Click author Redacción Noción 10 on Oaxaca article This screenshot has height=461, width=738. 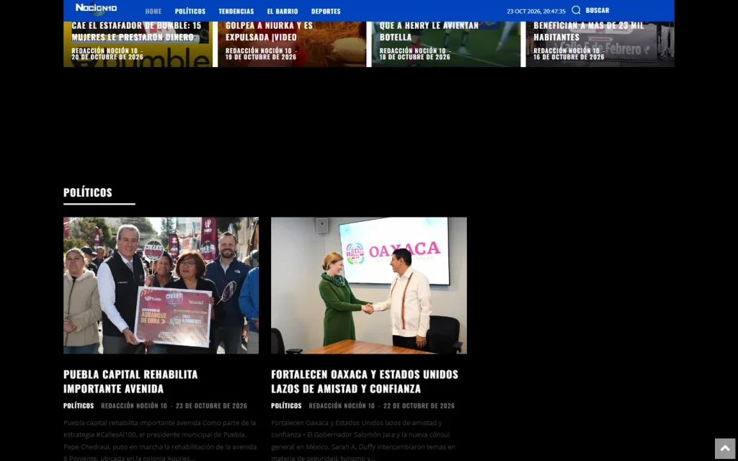tap(342, 406)
